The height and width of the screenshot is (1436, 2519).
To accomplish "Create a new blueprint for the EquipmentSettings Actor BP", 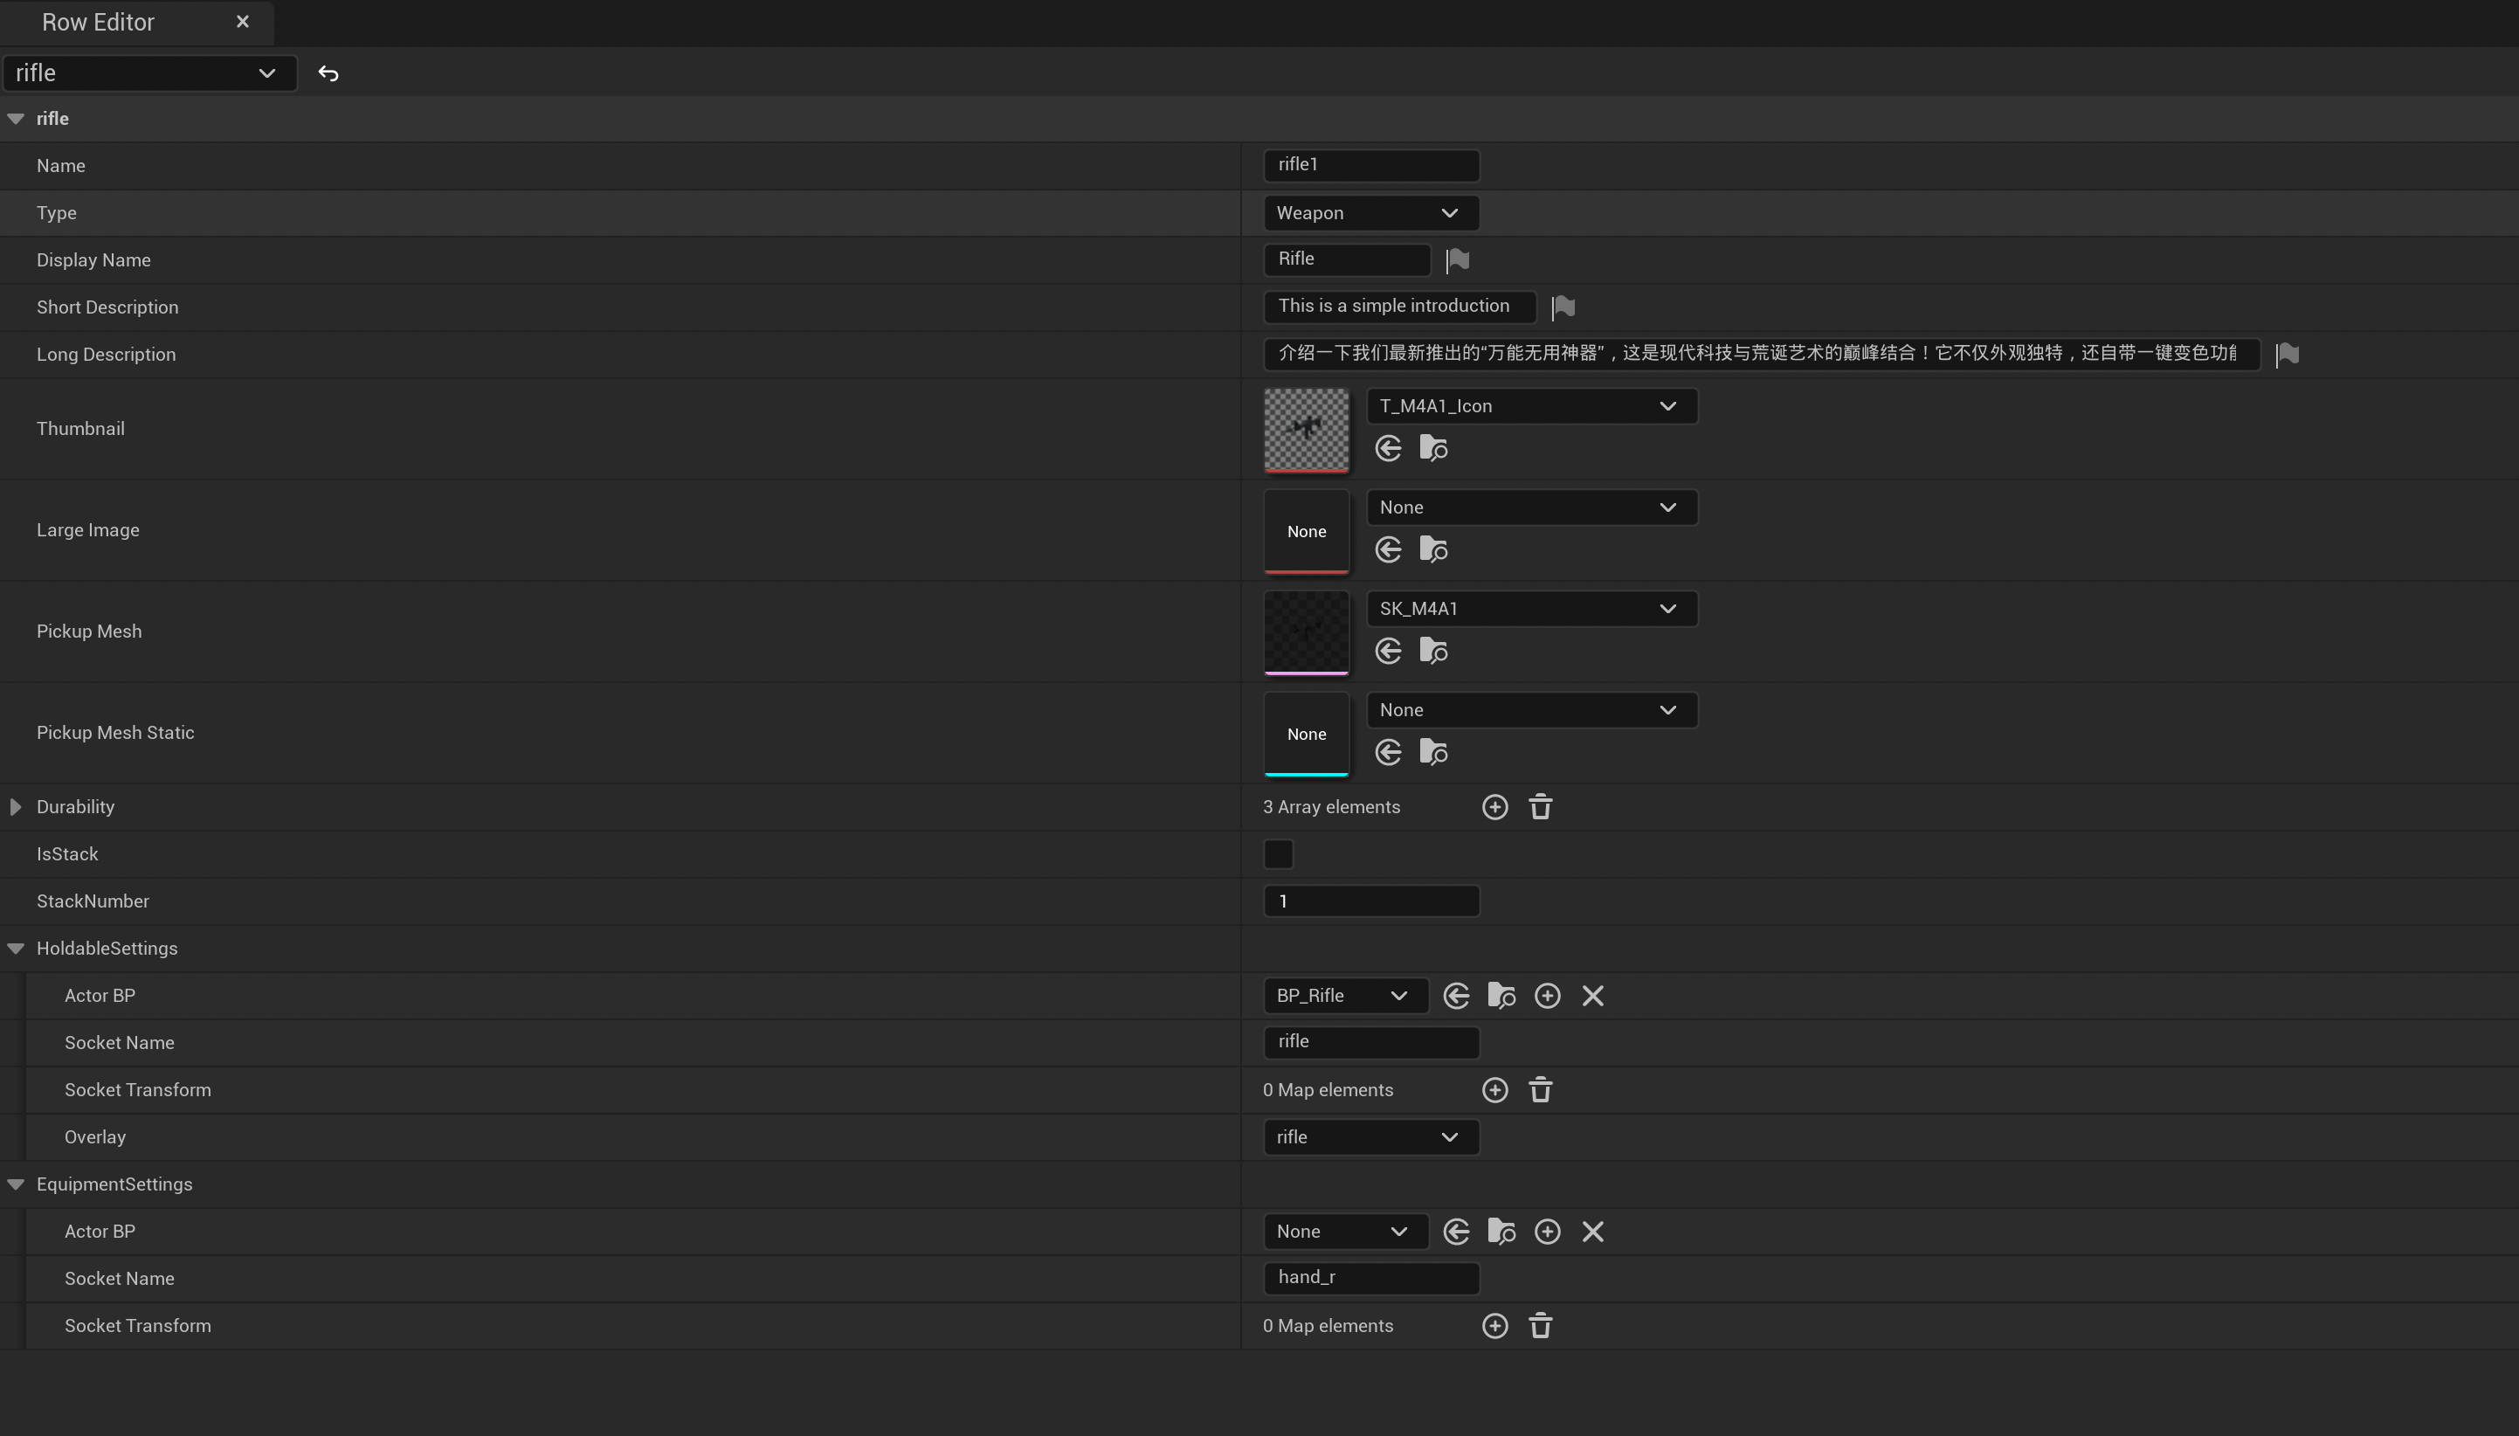I will point(1547,1232).
